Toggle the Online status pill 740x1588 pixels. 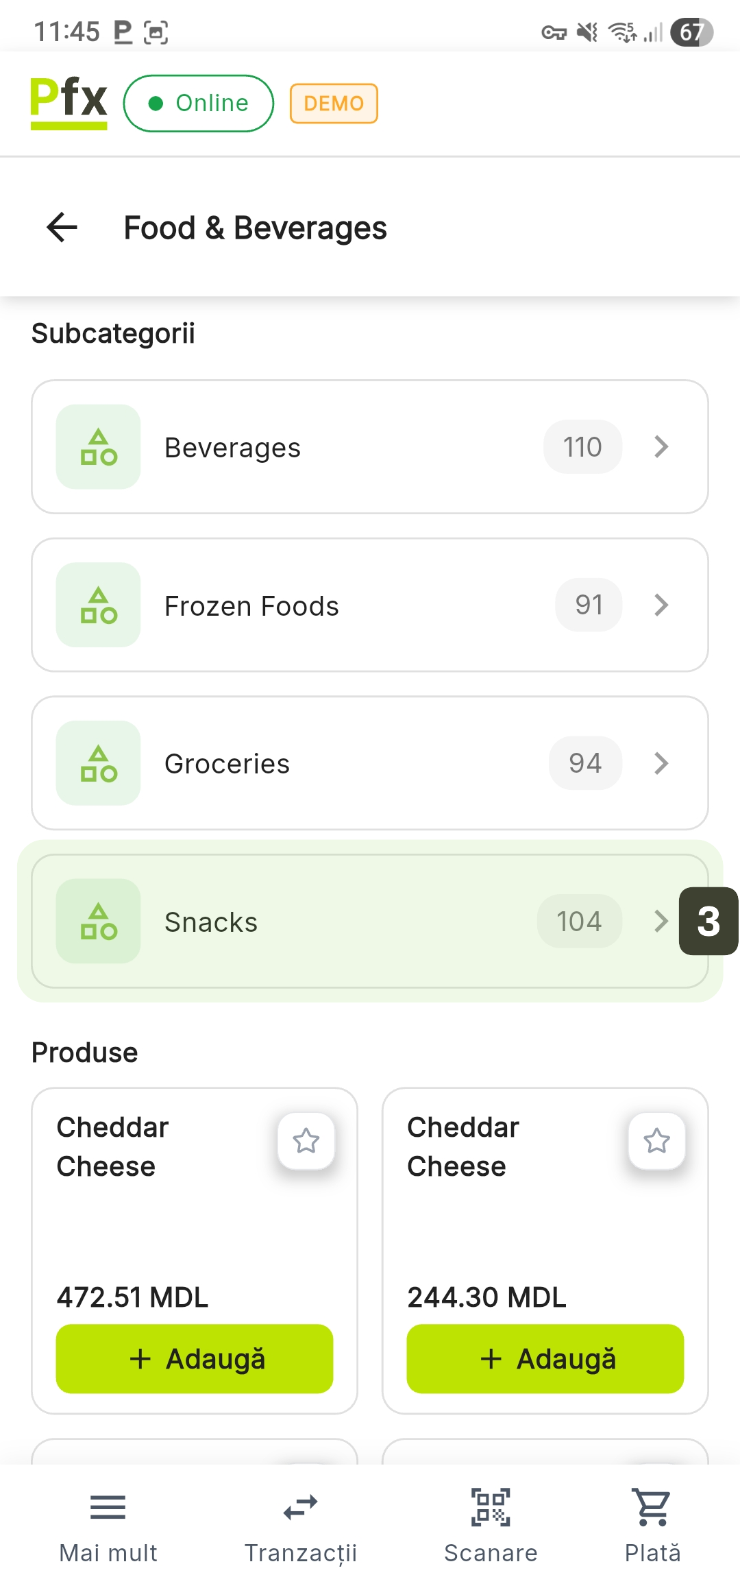[x=199, y=104]
